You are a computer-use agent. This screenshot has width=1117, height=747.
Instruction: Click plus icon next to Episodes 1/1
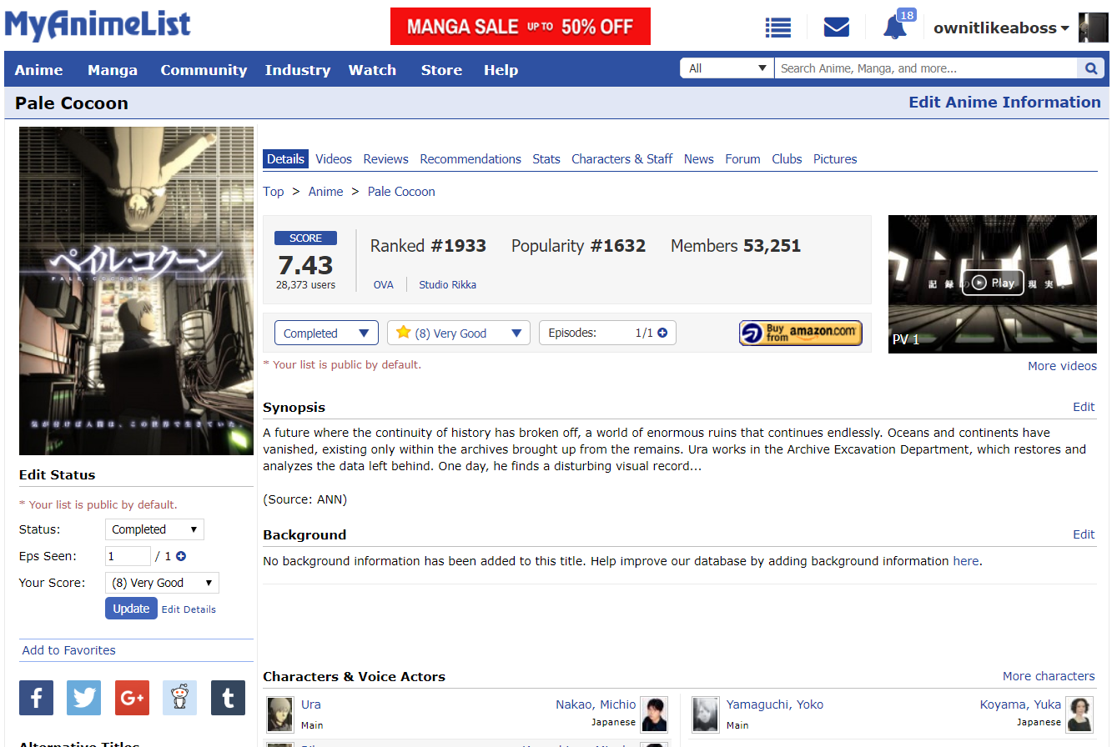662,333
